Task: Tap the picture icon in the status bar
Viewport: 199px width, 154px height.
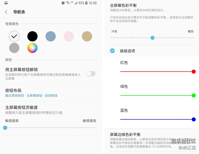Action: tap(6, 3)
